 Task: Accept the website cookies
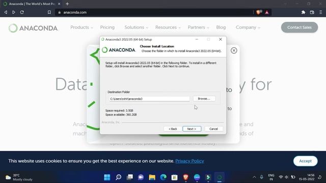(305, 161)
